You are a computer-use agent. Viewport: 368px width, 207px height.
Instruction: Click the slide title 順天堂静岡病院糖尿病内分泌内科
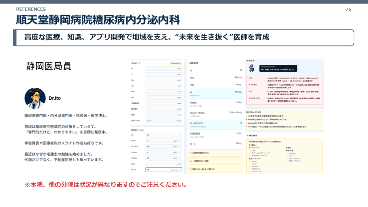coord(98,20)
